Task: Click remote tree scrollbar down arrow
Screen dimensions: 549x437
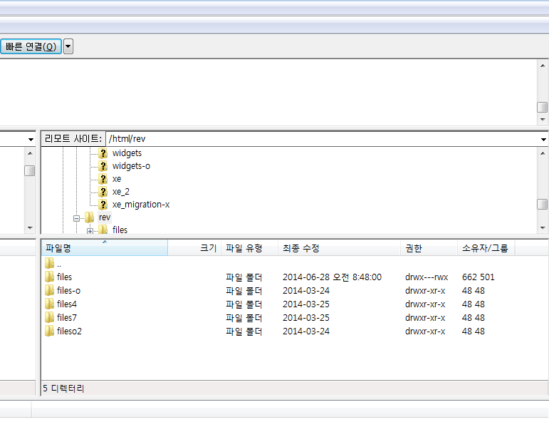Action: click(543, 228)
